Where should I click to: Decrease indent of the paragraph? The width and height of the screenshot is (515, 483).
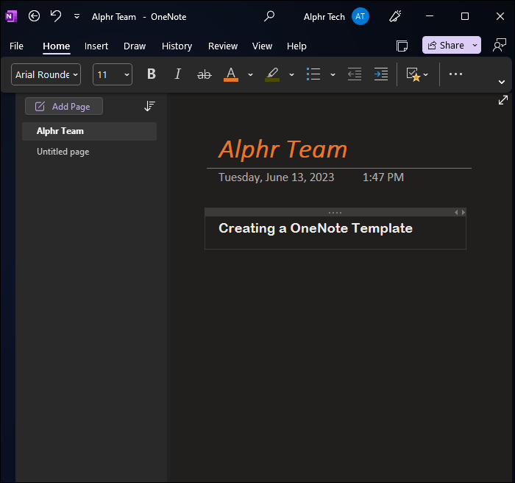(x=355, y=74)
